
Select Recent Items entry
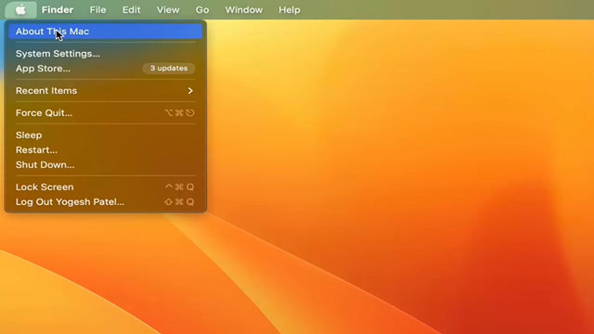[105, 91]
